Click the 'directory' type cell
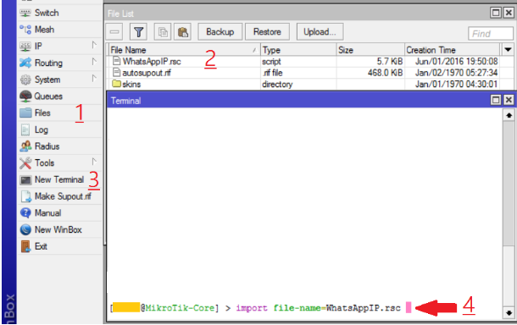 (277, 85)
